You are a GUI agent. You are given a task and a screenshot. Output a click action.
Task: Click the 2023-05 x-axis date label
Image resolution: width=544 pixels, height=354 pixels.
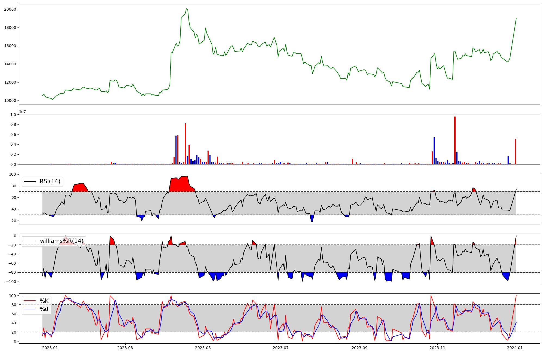[203, 348]
